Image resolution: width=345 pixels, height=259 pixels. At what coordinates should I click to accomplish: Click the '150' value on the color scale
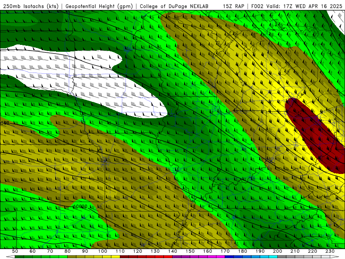pyautogui.click(x=190, y=251)
